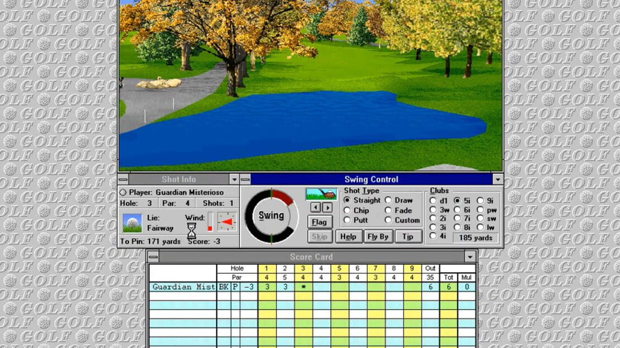Choose the 4i club
This screenshot has height=348, width=620.
438,236
